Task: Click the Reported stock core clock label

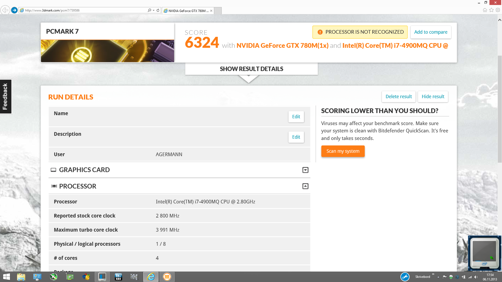Action: pyautogui.click(x=84, y=216)
